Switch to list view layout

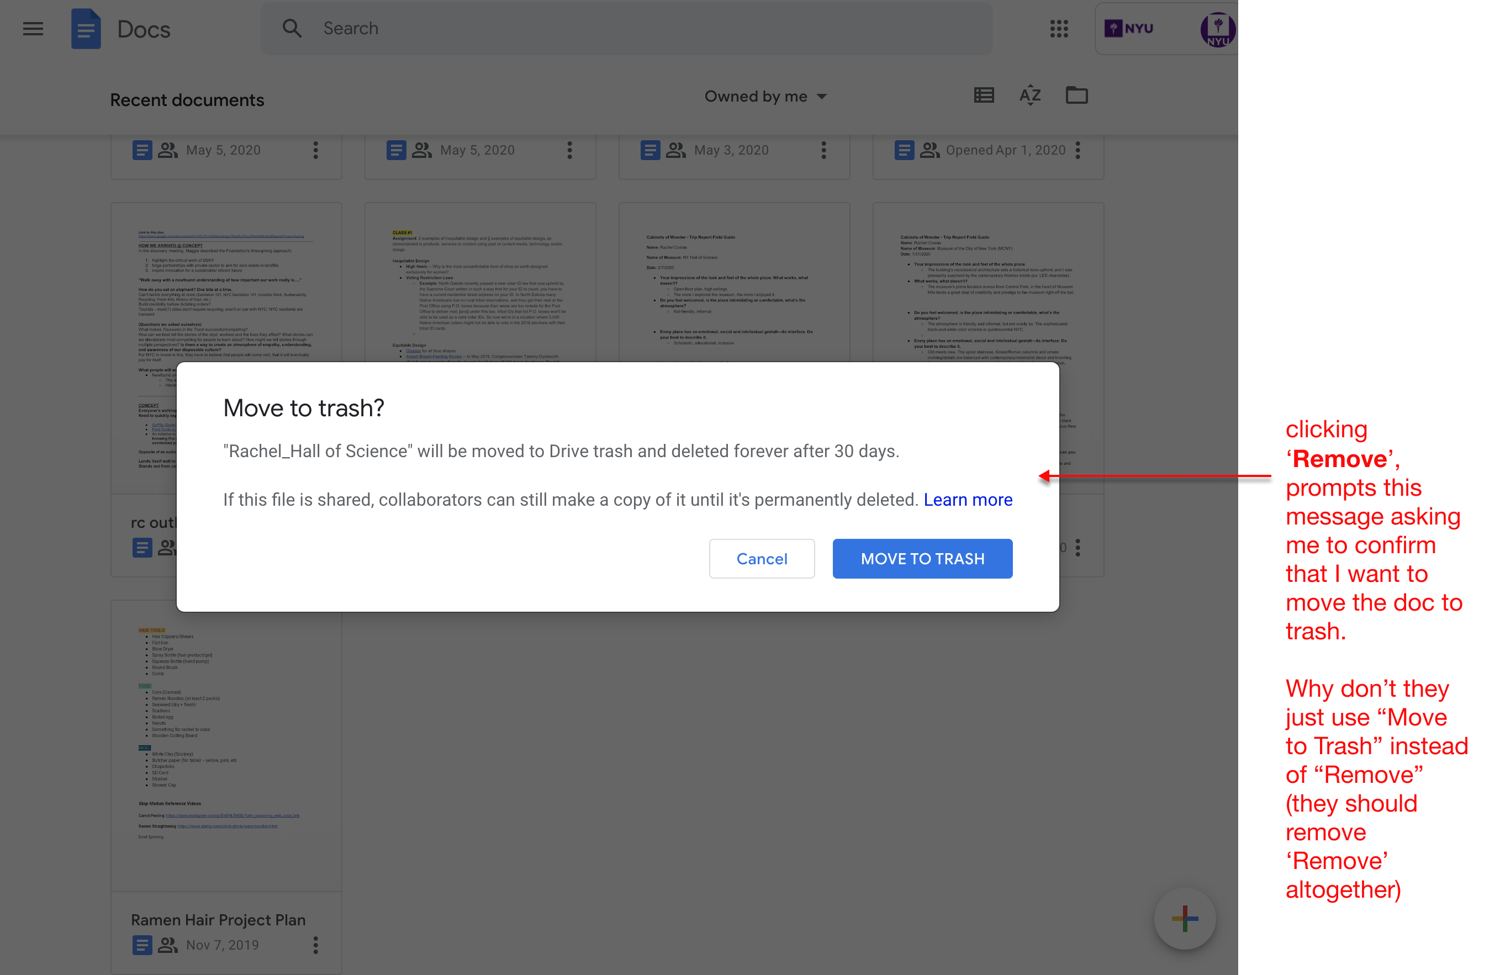[x=984, y=95]
